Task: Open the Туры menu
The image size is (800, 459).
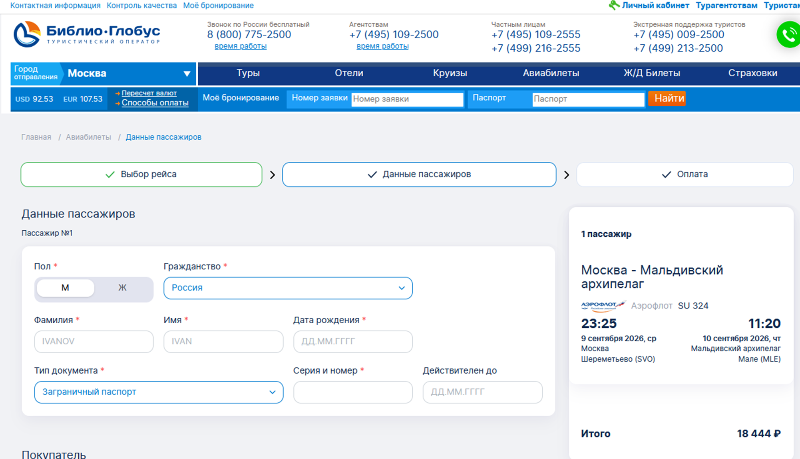Action: [248, 73]
